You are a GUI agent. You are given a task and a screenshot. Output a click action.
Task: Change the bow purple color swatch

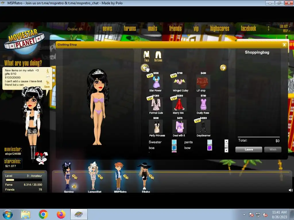tap(210, 148)
